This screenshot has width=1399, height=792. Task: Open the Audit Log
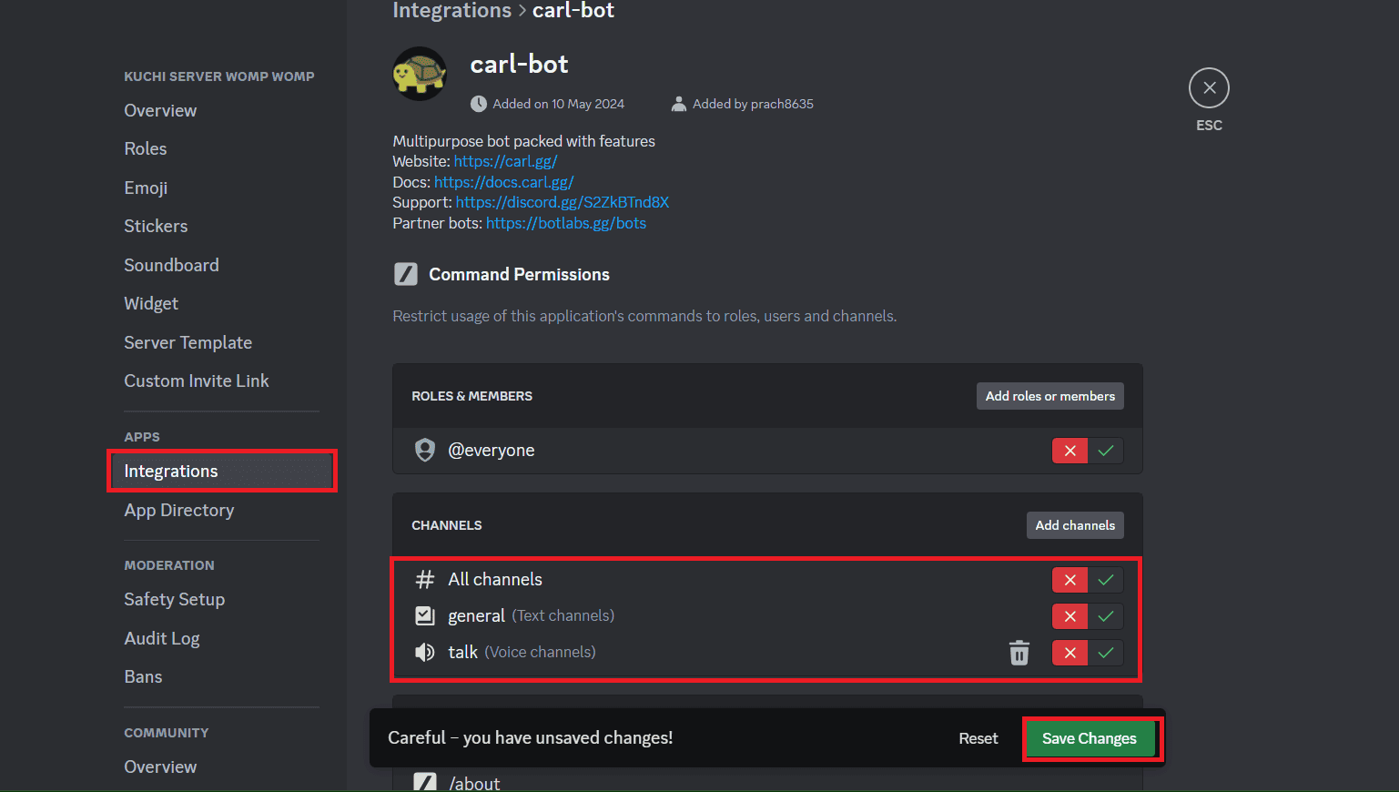pos(162,638)
